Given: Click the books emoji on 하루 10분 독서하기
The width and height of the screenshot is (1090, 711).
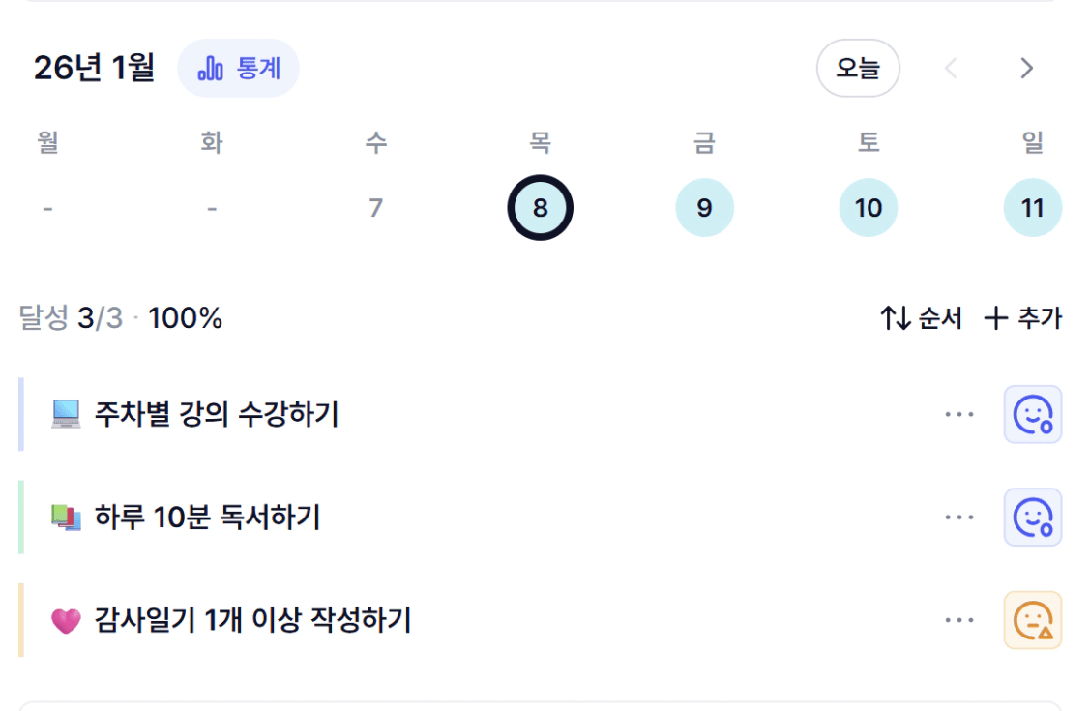Looking at the screenshot, I should point(66,518).
